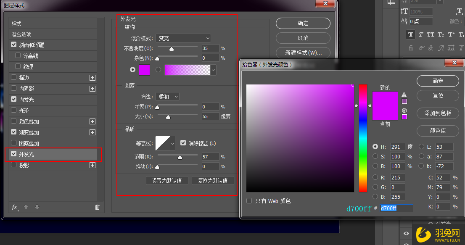Open the Technique (方法) dropdown
This screenshot has height=245, width=465.
[x=167, y=97]
